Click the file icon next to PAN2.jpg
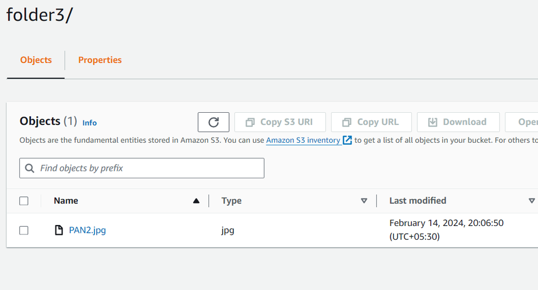Image resolution: width=538 pixels, height=290 pixels. (x=59, y=230)
